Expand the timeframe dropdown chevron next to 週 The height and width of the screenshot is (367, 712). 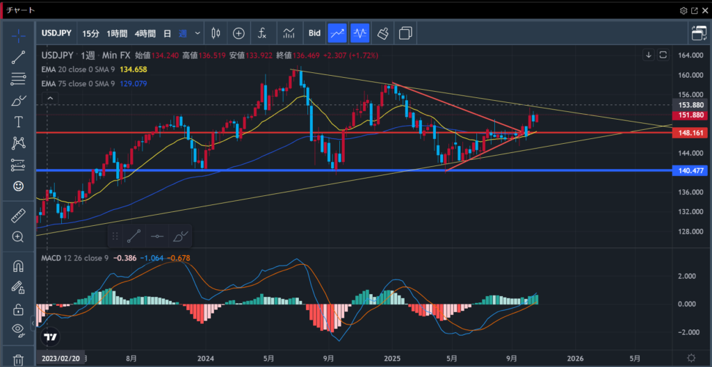[198, 33]
